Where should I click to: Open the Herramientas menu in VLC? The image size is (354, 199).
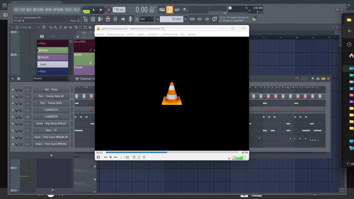coord(170,34)
